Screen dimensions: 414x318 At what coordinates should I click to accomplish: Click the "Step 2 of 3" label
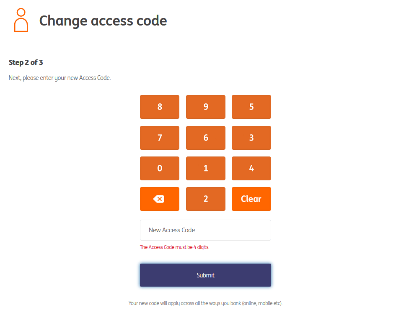pyautogui.click(x=26, y=62)
